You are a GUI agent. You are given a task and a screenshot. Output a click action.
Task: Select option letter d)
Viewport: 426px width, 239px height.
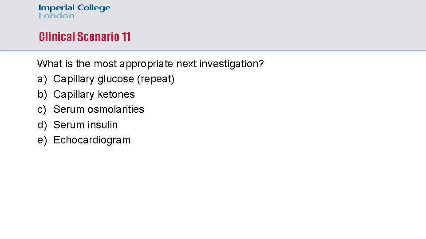(x=42, y=125)
